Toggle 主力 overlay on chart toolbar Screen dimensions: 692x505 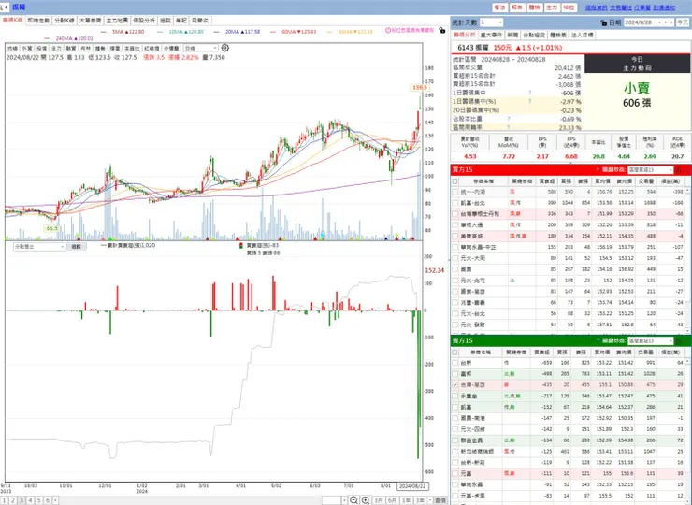point(56,48)
